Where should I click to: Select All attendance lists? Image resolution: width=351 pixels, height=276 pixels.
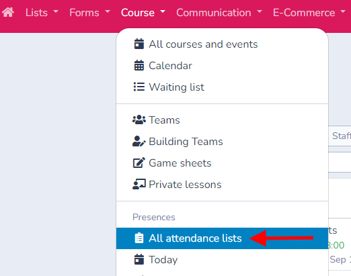click(222, 238)
